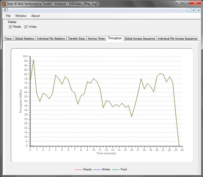203x177 pixels.
Task: Select the Transfer Sizes tab
Action: [76, 39]
